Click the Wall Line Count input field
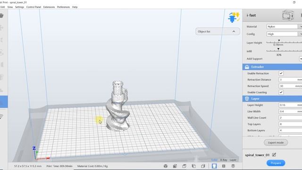This screenshot has width=302, height=170. tap(291, 118)
